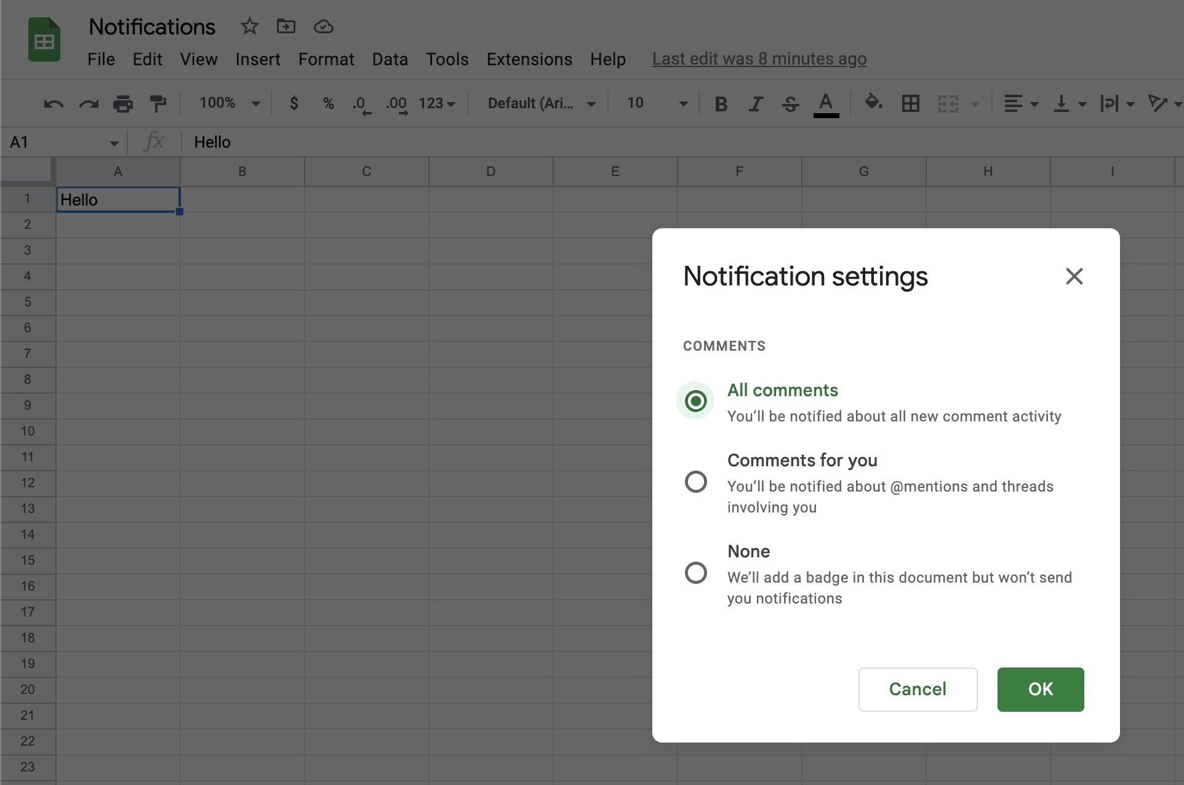
Task: Close the Notification settings dialog
Action: coord(1074,276)
